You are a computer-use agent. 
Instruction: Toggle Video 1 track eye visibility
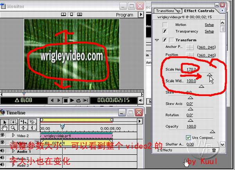(x=2, y=142)
